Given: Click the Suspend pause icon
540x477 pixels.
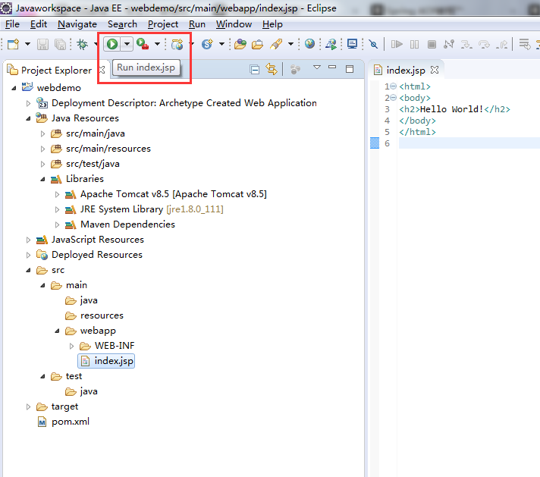Looking at the screenshot, I should click(414, 44).
